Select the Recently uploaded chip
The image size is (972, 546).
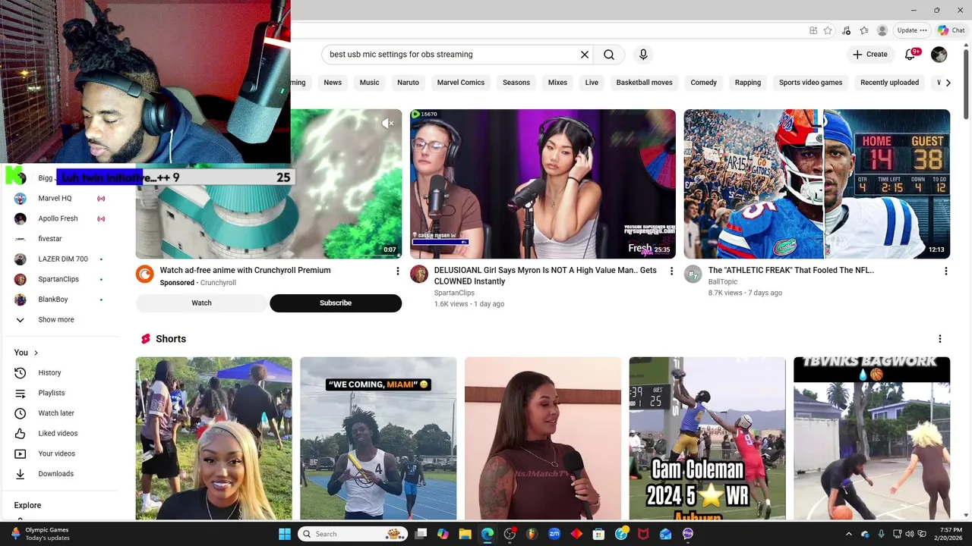pos(889,83)
